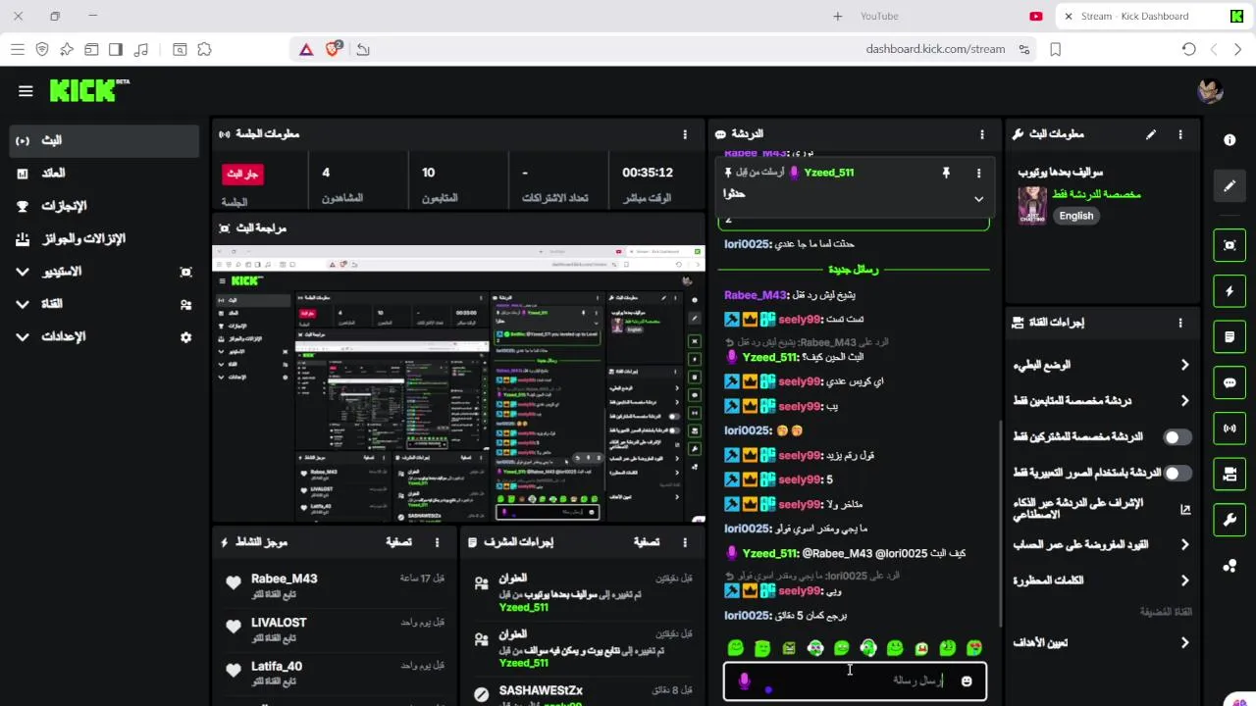1256x706 pixels.
Task: Click the Brave Rewards triangle icon
Action: (306, 49)
